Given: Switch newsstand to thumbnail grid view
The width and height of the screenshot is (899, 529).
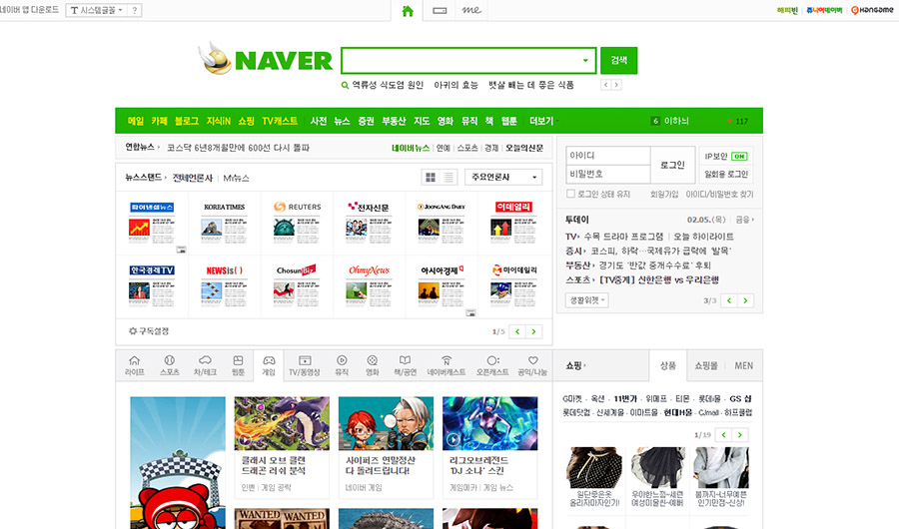Looking at the screenshot, I should point(431,177).
